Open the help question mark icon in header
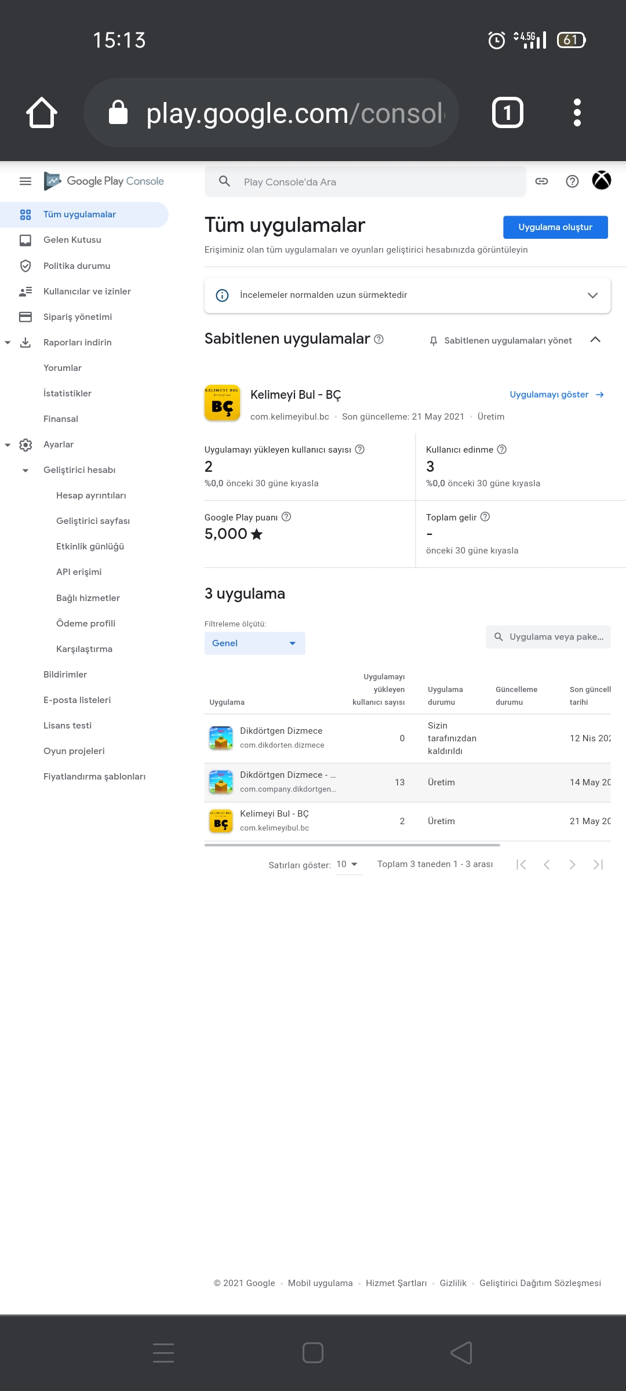This screenshot has width=626, height=1391. point(572,181)
